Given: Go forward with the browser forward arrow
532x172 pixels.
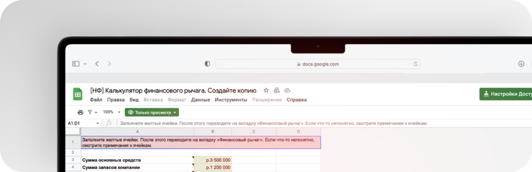Looking at the screenshot, I should click(109, 64).
